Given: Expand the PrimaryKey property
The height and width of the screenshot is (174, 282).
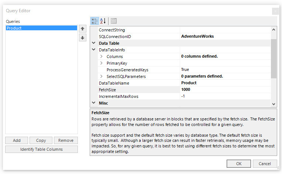Looking at the screenshot, I should (102, 63).
